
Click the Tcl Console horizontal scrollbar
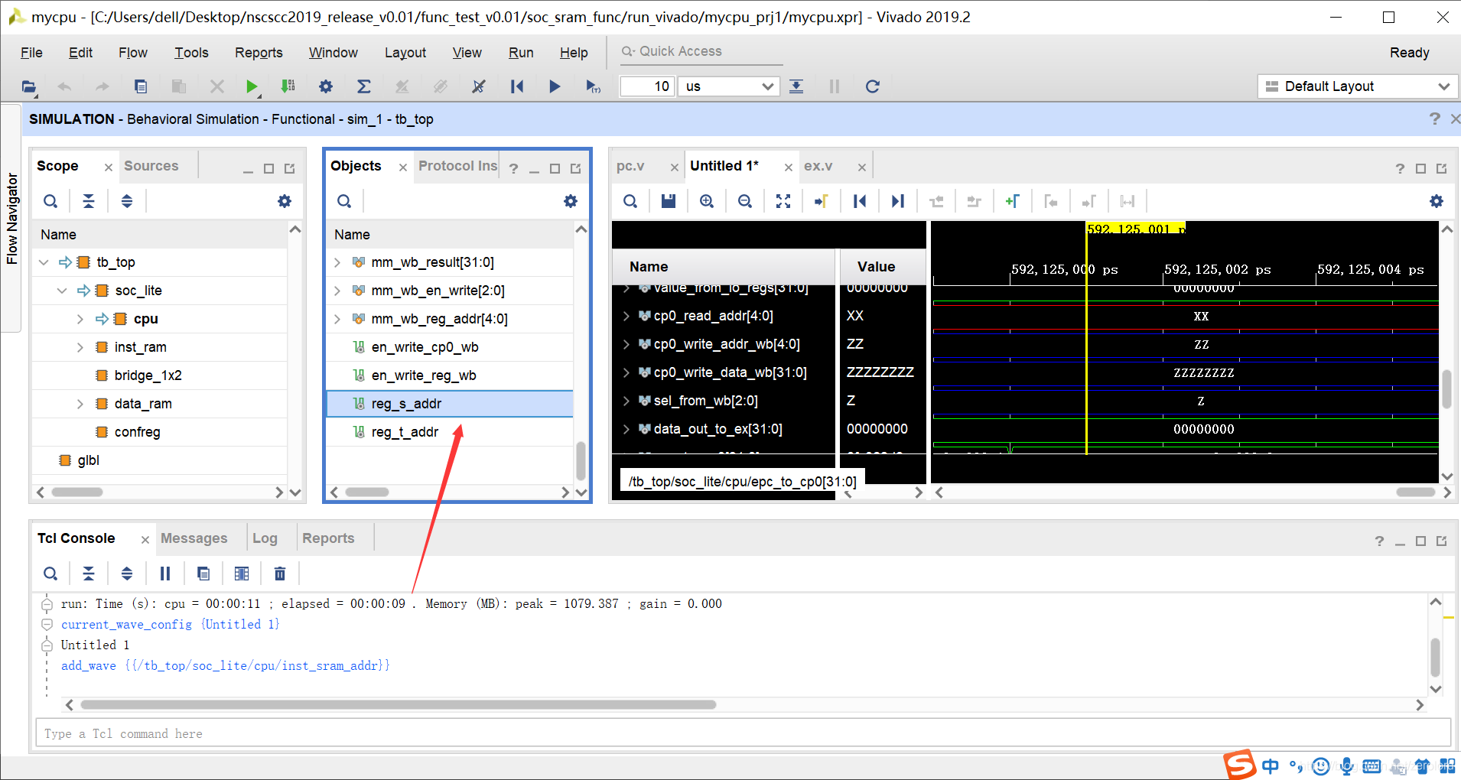398,705
